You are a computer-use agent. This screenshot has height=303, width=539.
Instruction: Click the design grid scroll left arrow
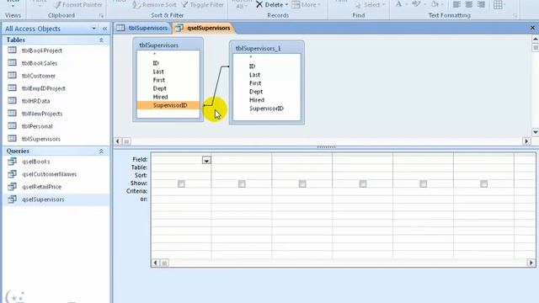pyautogui.click(x=155, y=263)
